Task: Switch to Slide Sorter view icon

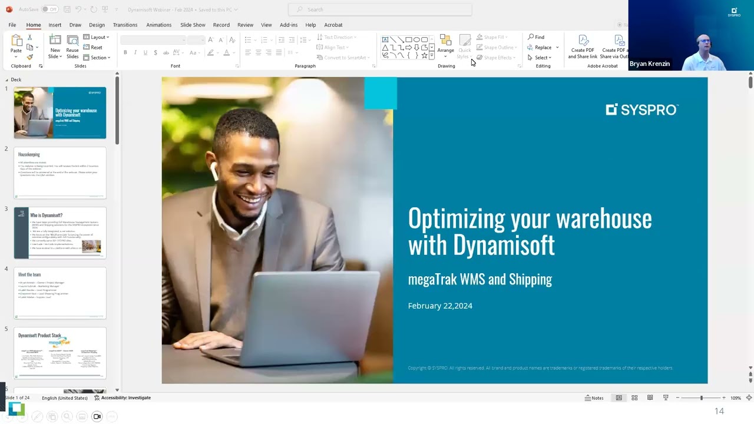Action: [x=634, y=398]
